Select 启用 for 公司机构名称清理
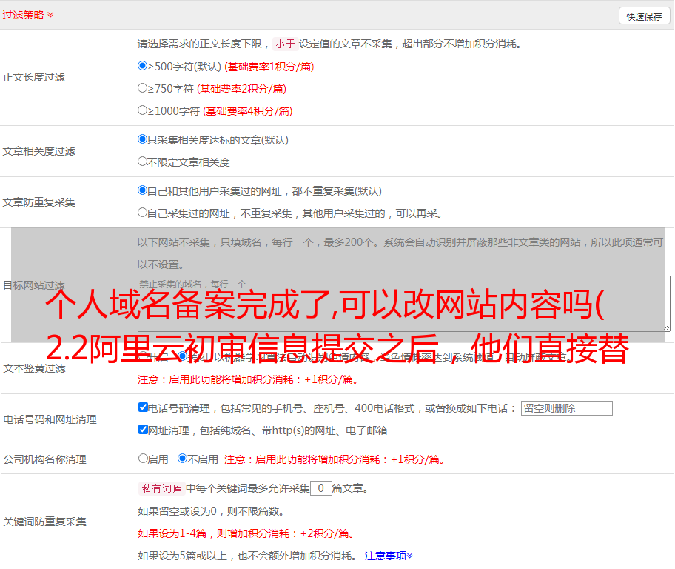 click(143, 459)
